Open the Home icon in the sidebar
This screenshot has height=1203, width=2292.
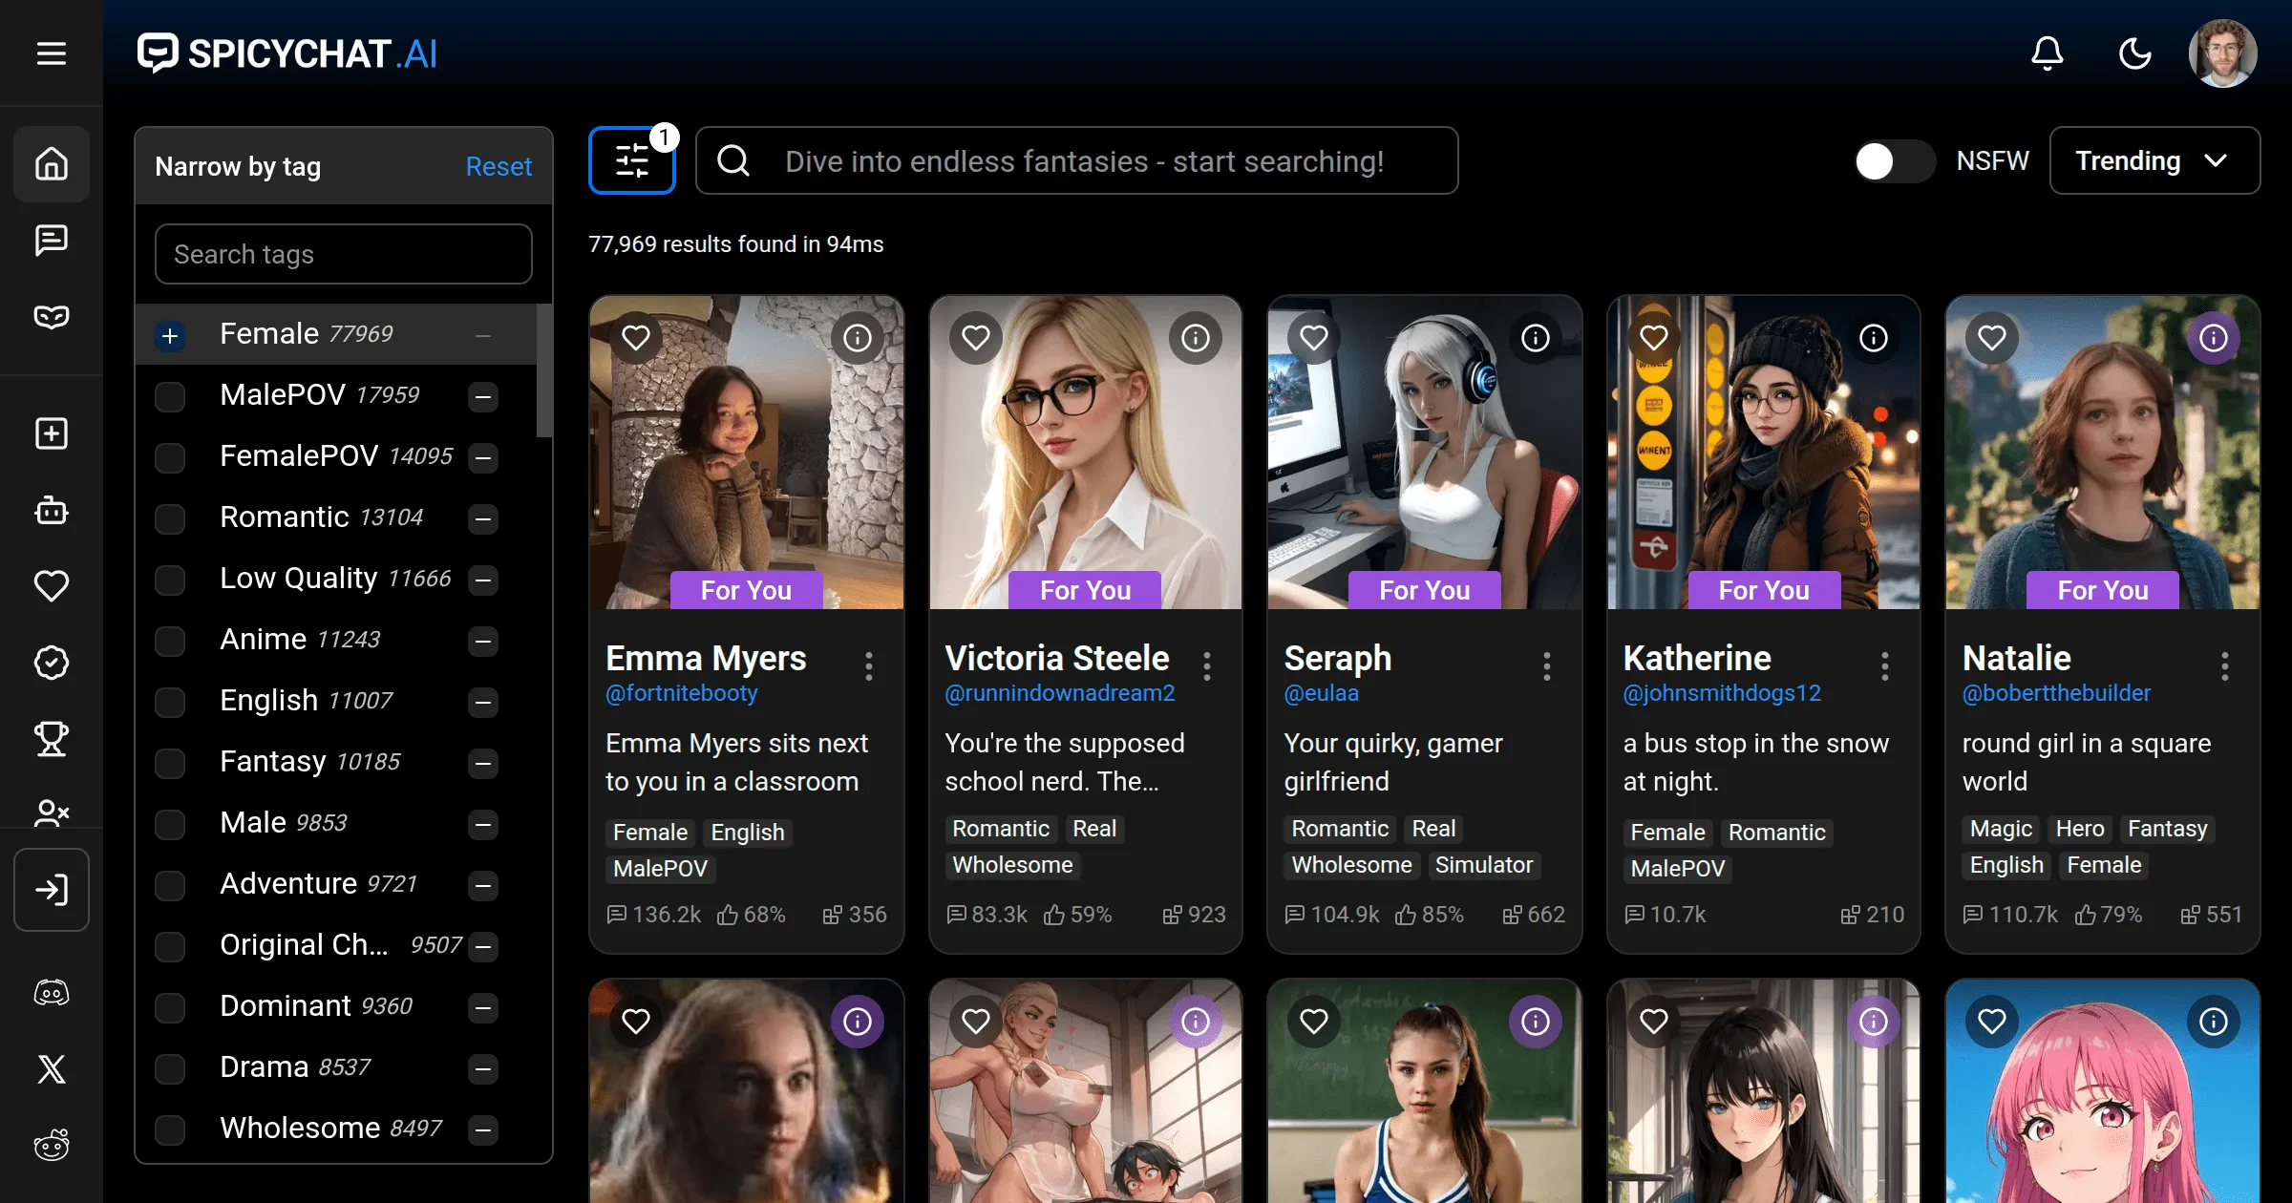52,164
